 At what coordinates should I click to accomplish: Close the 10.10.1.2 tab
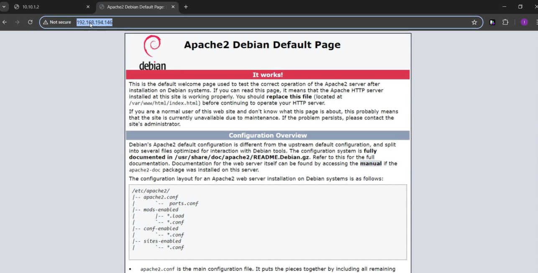pos(88,7)
